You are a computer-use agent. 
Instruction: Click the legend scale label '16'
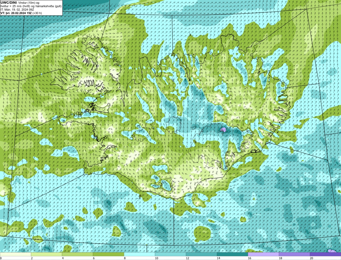(x=249, y=258)
